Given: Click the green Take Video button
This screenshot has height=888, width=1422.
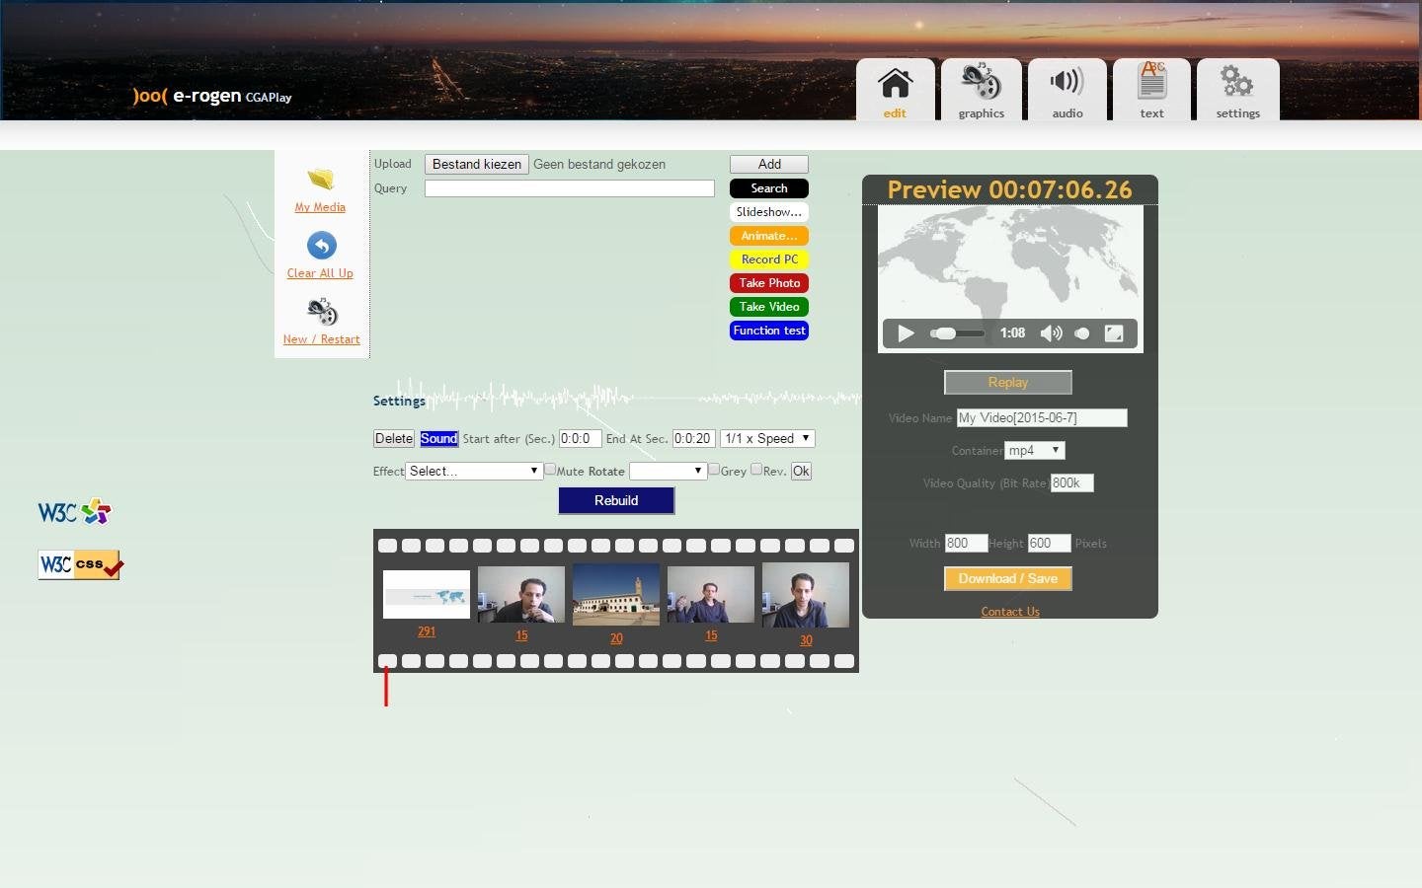Looking at the screenshot, I should pos(769,307).
